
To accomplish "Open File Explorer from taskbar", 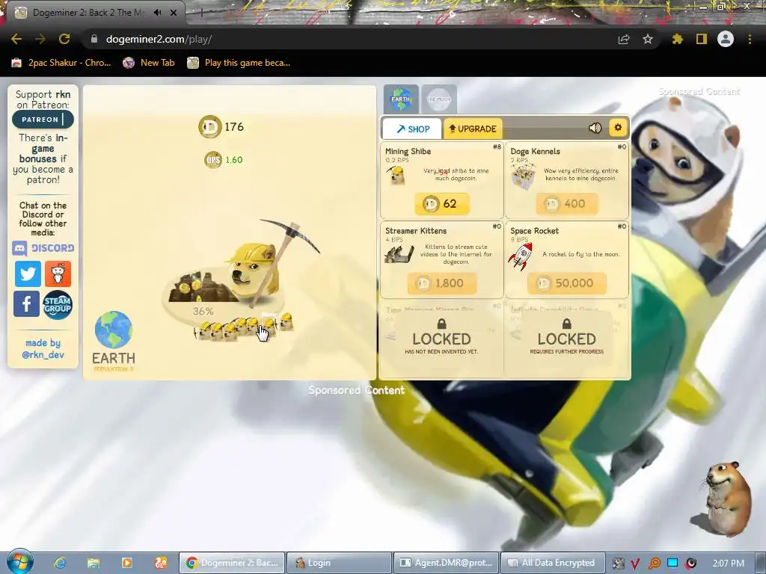I will click(x=94, y=563).
